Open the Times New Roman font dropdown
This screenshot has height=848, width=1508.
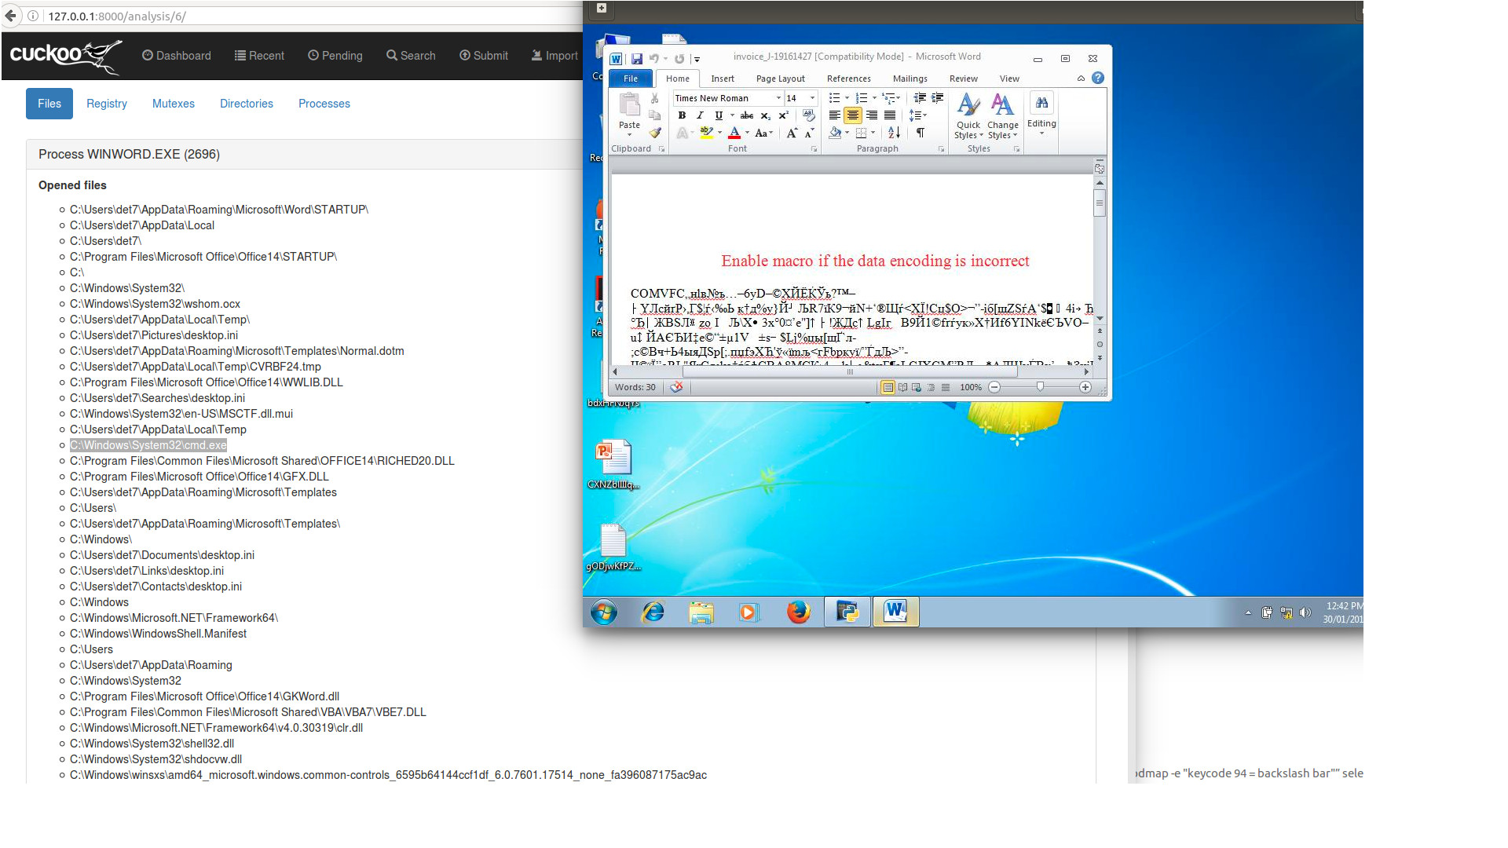[778, 98]
